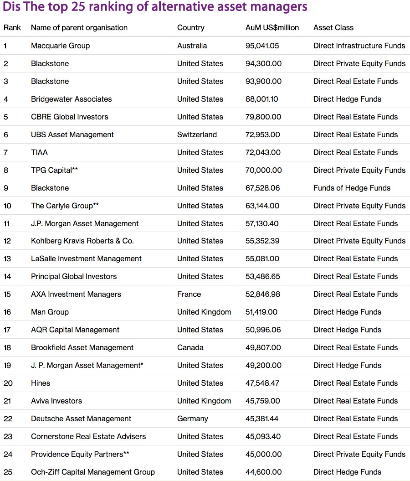Screen dimensions: 410x481
Task: Click the AuM value '88,001.10'
Action: 261,99
